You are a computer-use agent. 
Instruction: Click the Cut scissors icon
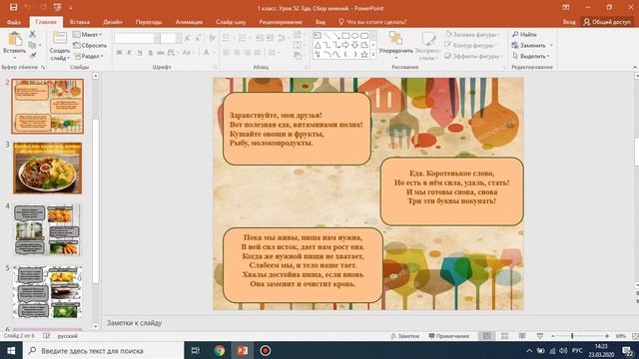point(33,35)
